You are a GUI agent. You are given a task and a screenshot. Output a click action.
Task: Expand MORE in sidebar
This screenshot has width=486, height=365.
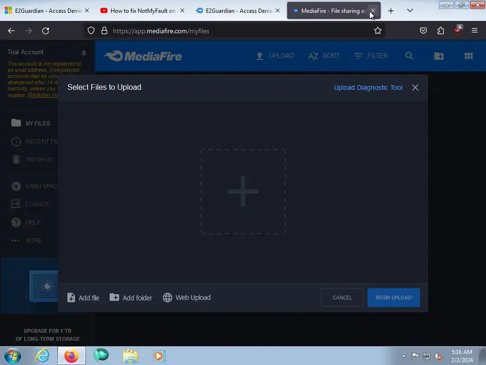click(x=27, y=240)
